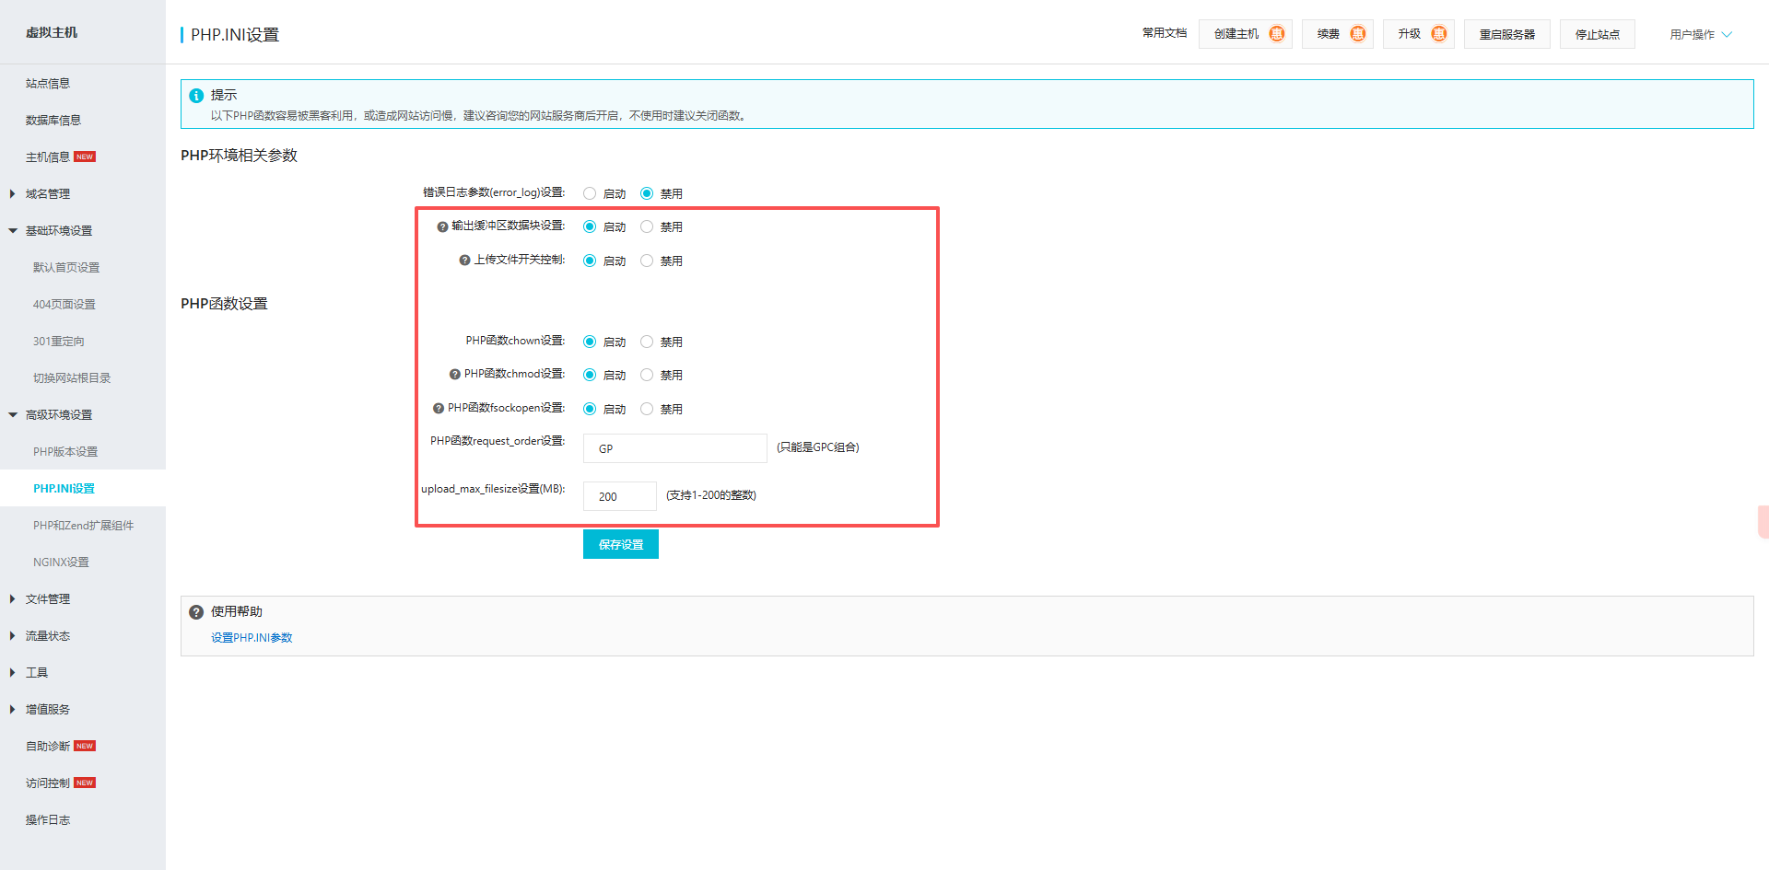The width and height of the screenshot is (1769, 870).
Task: Click the upload_max_filesize input field
Action: [619, 496]
